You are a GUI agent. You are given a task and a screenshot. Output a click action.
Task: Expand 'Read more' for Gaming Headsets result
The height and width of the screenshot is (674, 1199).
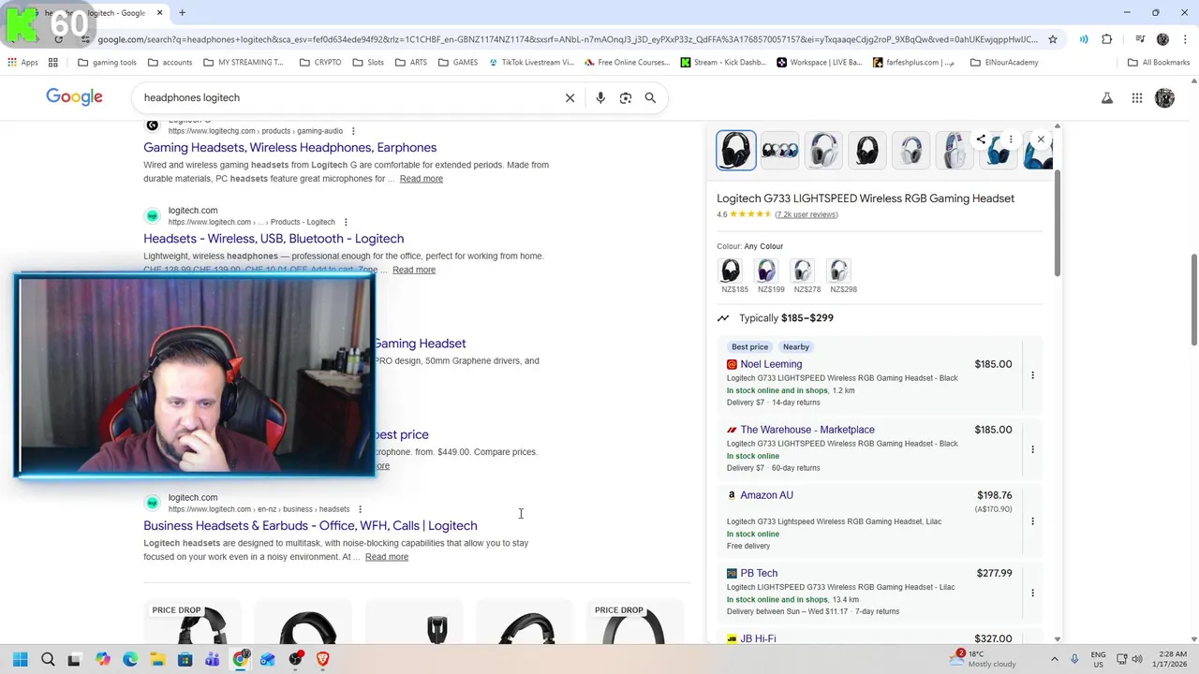(x=422, y=179)
